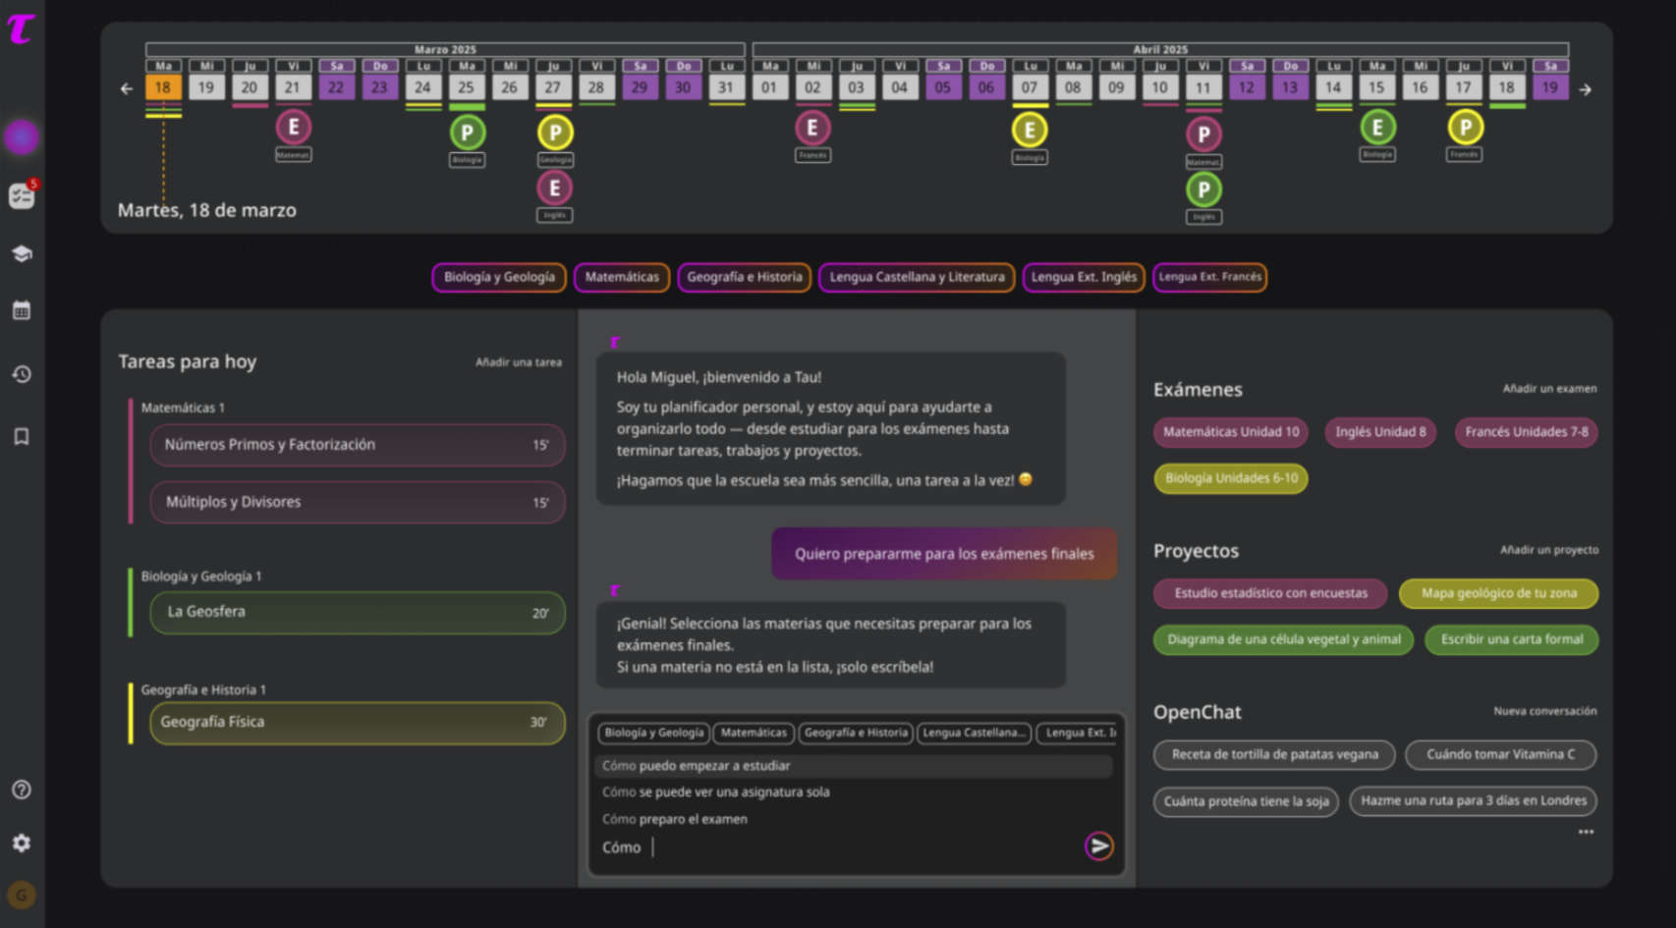Open the graduation cap courses icon
This screenshot has width=1676, height=928.
[x=22, y=253]
